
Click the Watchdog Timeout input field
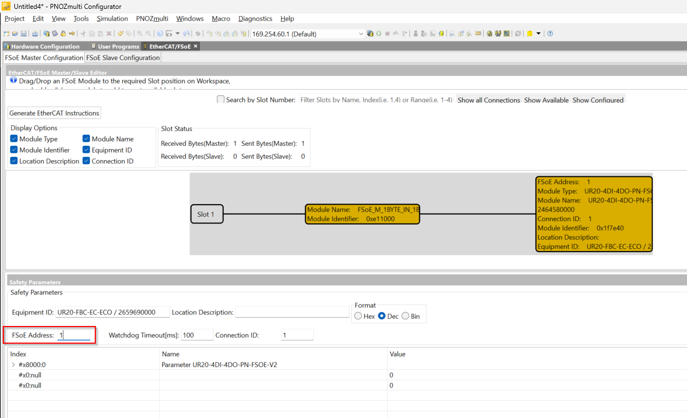pos(197,335)
